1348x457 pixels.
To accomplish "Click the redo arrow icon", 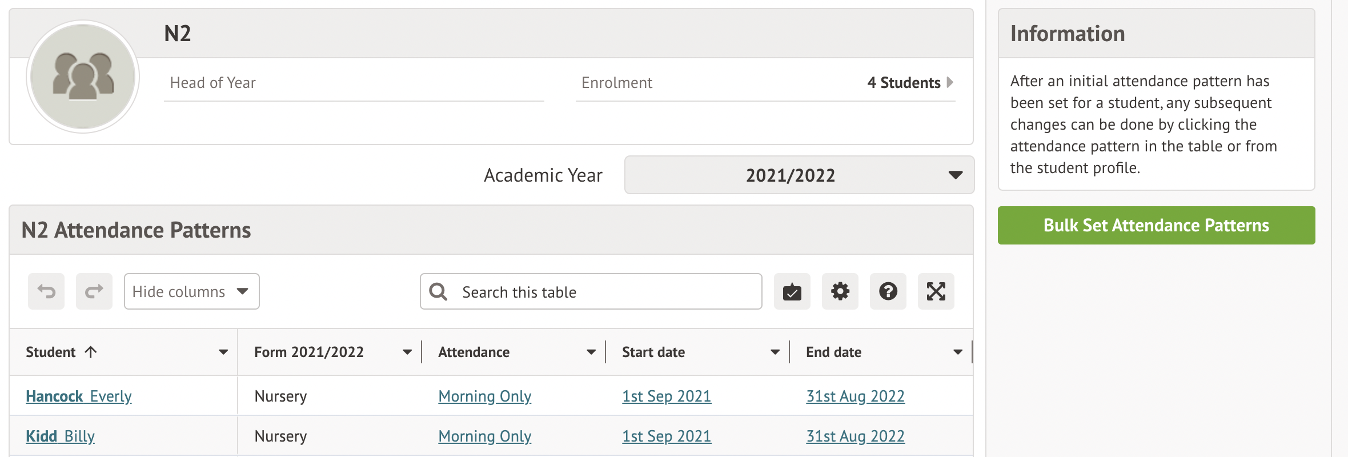I will (94, 291).
